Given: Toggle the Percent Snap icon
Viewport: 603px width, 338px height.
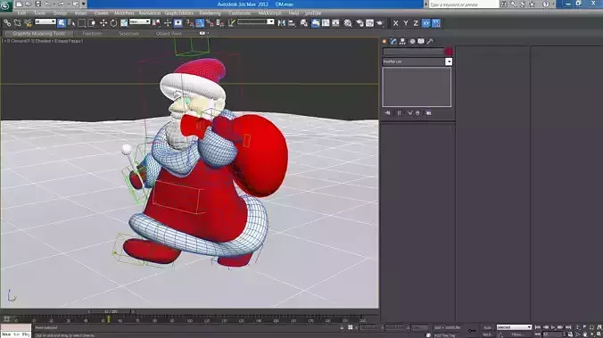Looking at the screenshot, I should pyautogui.click(x=210, y=23).
